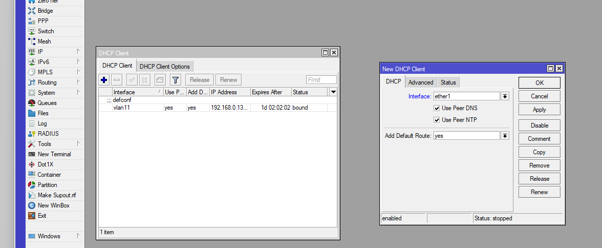Click the Dot1X icon
Screen dimensions: 602x248
32,164
